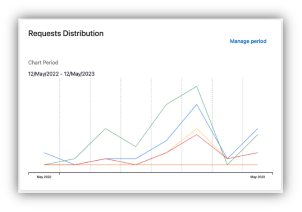Image resolution: width=302 pixels, height=212 pixels.
Task: Click the blue line's highest peak
Action: pyautogui.click(x=197, y=104)
